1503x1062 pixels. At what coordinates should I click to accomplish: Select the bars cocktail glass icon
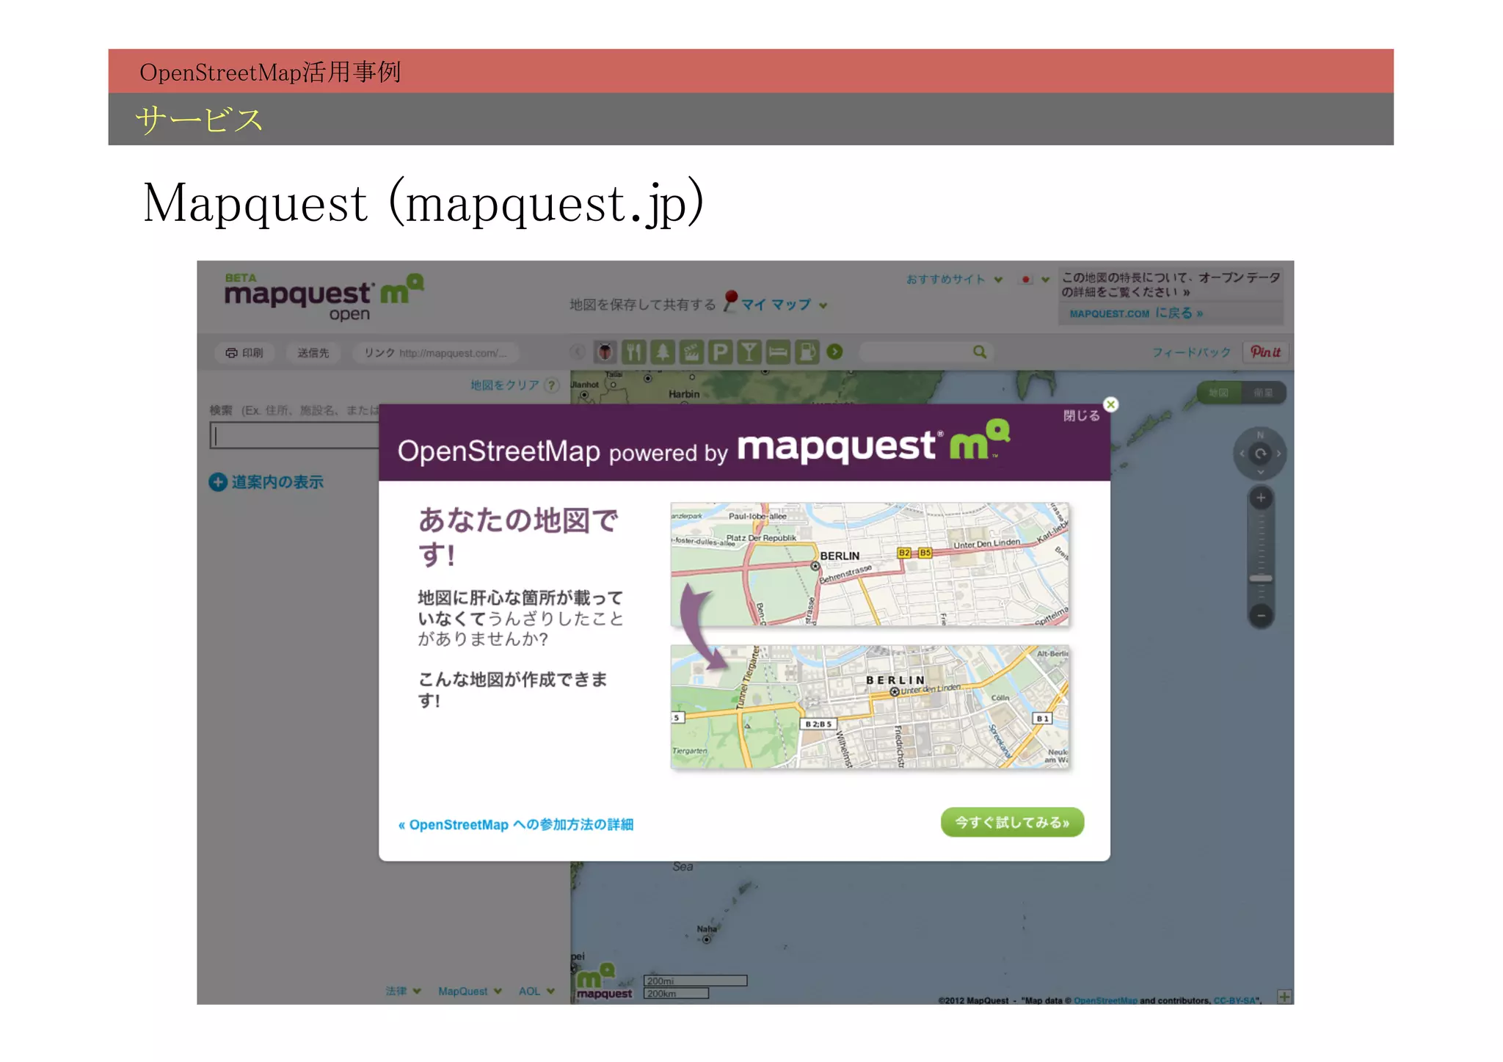(x=749, y=352)
